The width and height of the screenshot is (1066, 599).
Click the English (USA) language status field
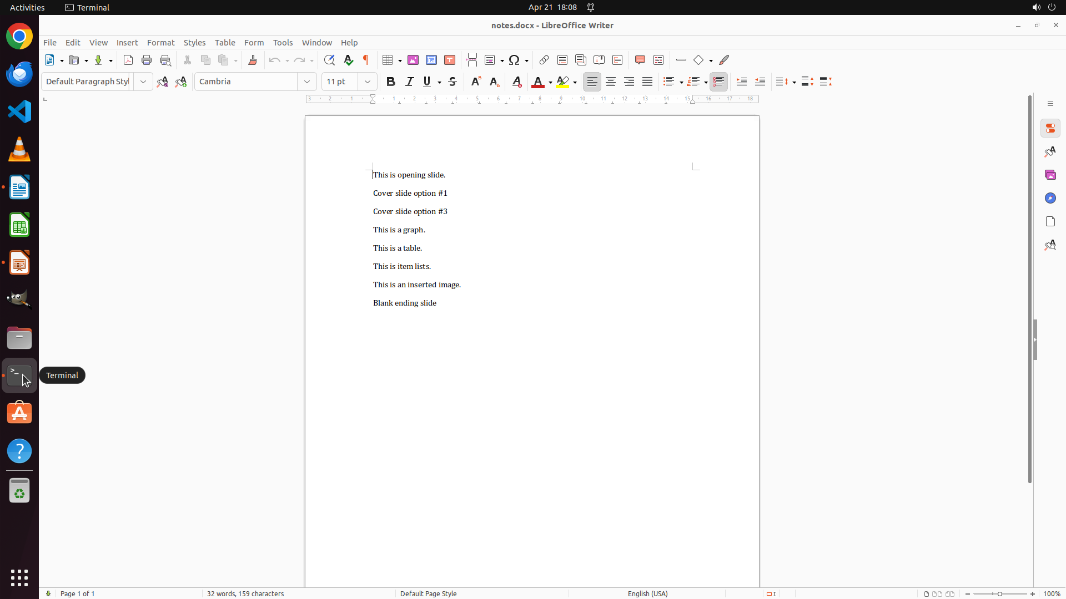pos(647,593)
